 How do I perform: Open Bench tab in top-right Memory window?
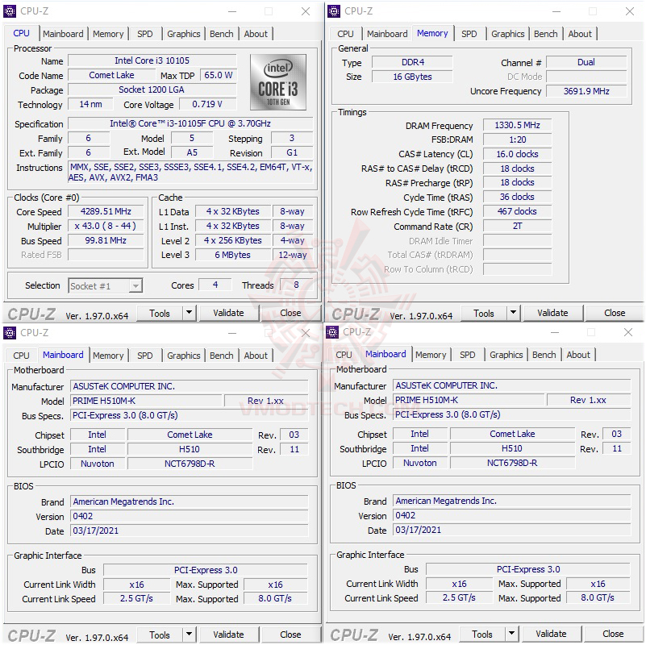[545, 34]
